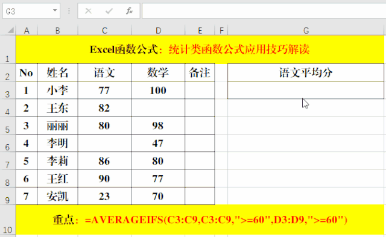Click the 'No' header cell

click(27, 72)
